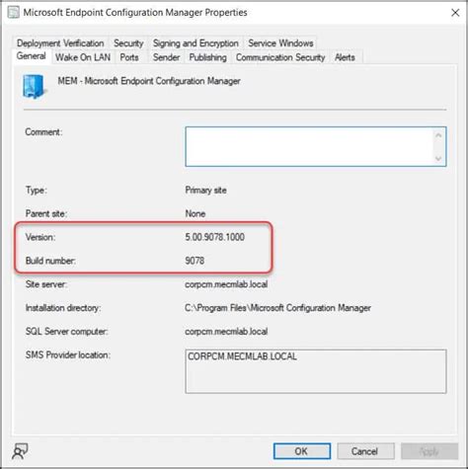The image size is (468, 469).
Task: Click the SMS Provider location list box
Action: click(316, 371)
